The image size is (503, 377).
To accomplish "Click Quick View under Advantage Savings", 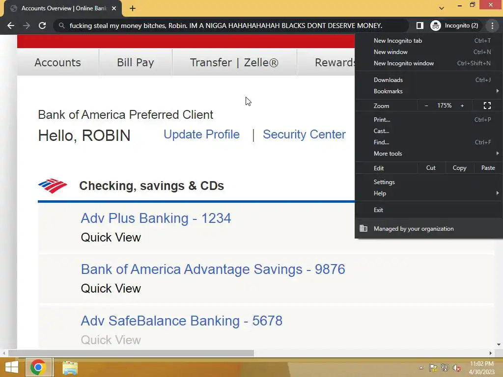I will 111,289.
